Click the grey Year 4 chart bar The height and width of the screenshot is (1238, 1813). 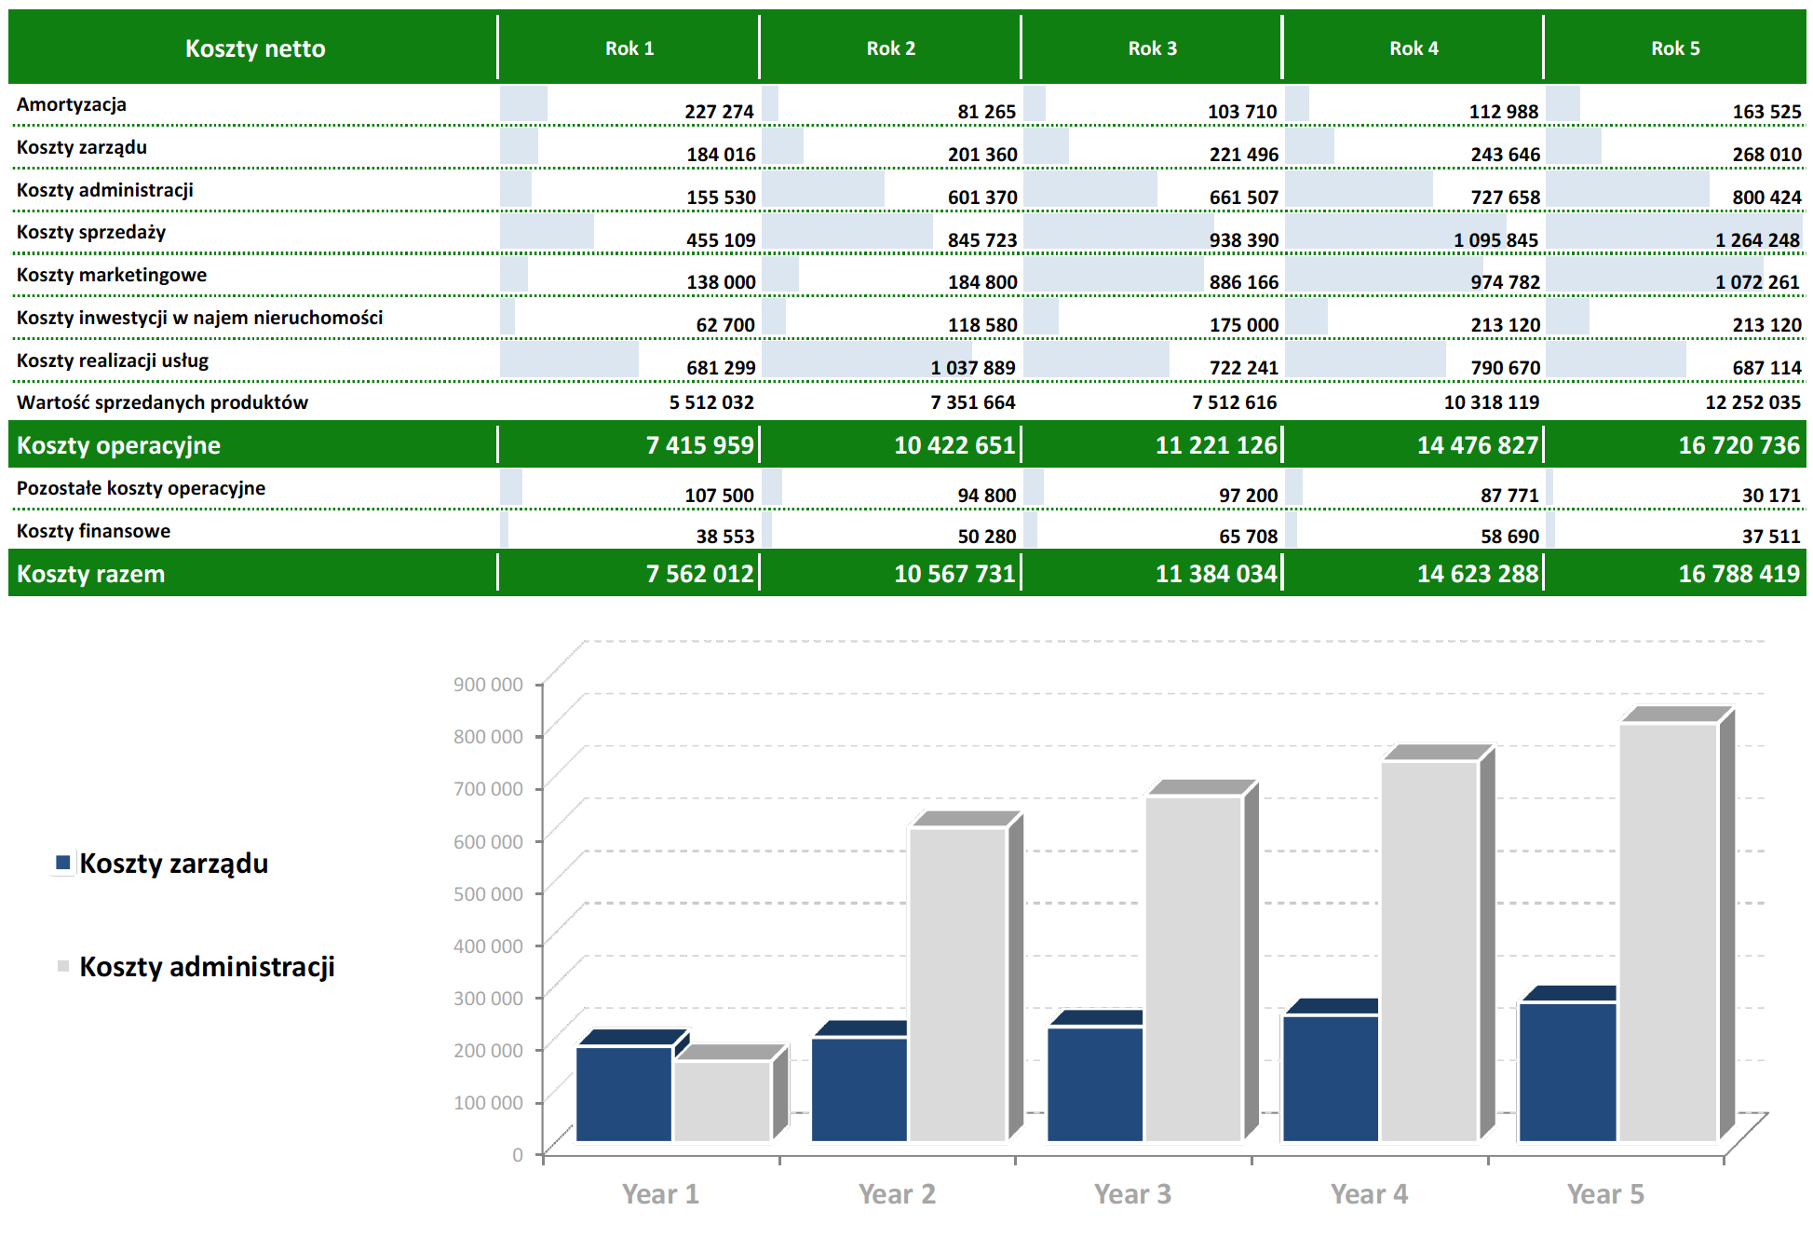point(1430,951)
